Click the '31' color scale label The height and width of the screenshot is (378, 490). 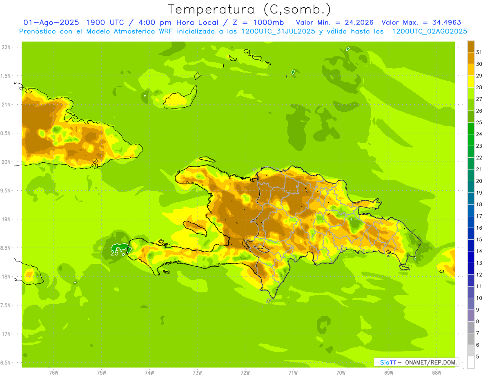[479, 52]
